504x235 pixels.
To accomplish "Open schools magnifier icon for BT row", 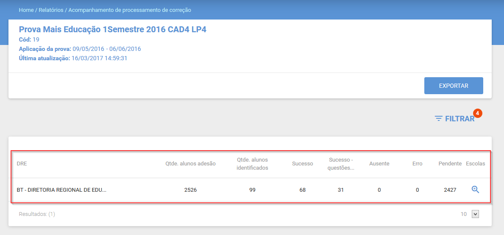I will 476,190.
